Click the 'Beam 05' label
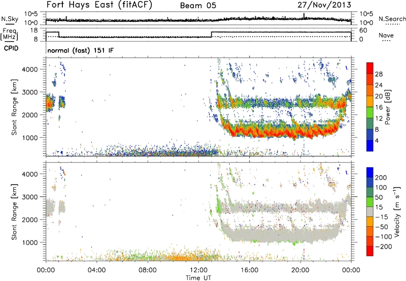This screenshot has width=406, height=281. (x=198, y=6)
